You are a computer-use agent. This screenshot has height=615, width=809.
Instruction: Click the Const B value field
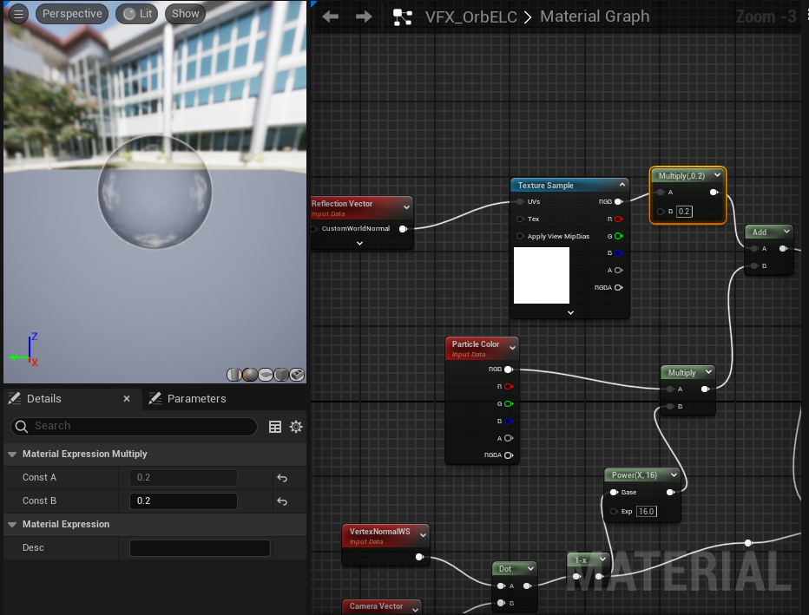click(183, 501)
